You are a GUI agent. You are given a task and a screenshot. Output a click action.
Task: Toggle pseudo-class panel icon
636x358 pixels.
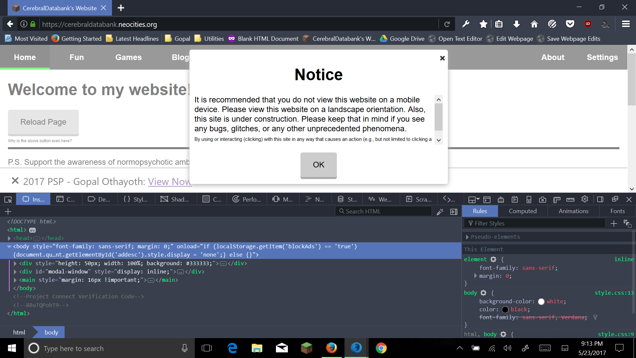pyautogui.click(x=627, y=223)
